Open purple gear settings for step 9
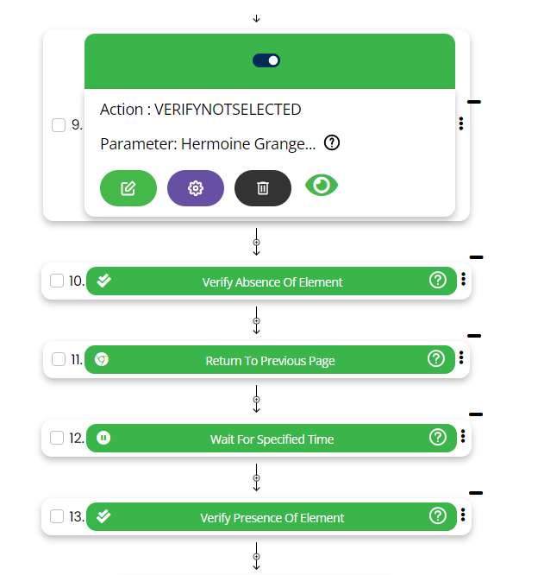Screen dimensions: 544x575 point(195,188)
